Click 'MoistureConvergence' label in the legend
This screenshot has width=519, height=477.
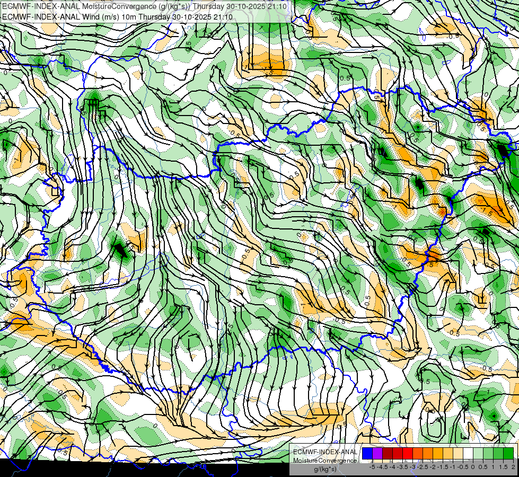[x=325, y=461]
